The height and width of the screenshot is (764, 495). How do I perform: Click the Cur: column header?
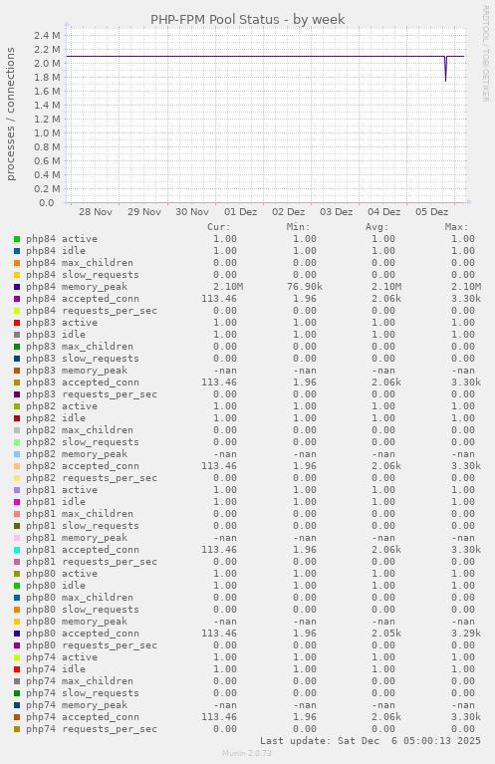tap(219, 227)
